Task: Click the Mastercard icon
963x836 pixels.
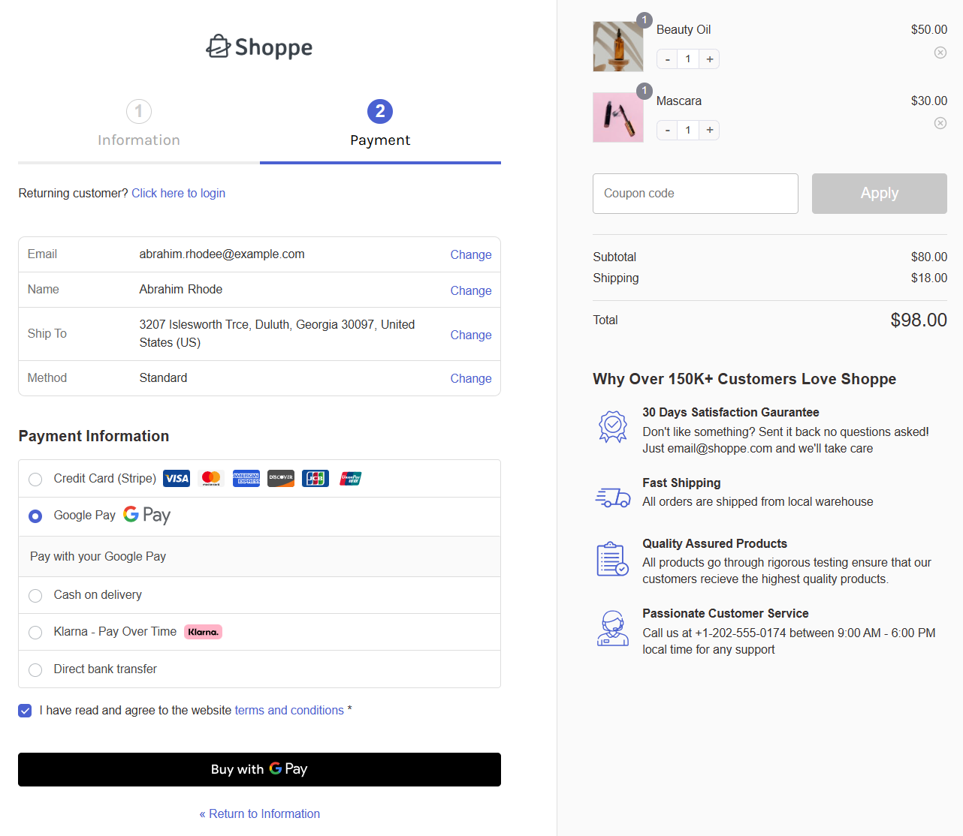Action: pyautogui.click(x=211, y=478)
